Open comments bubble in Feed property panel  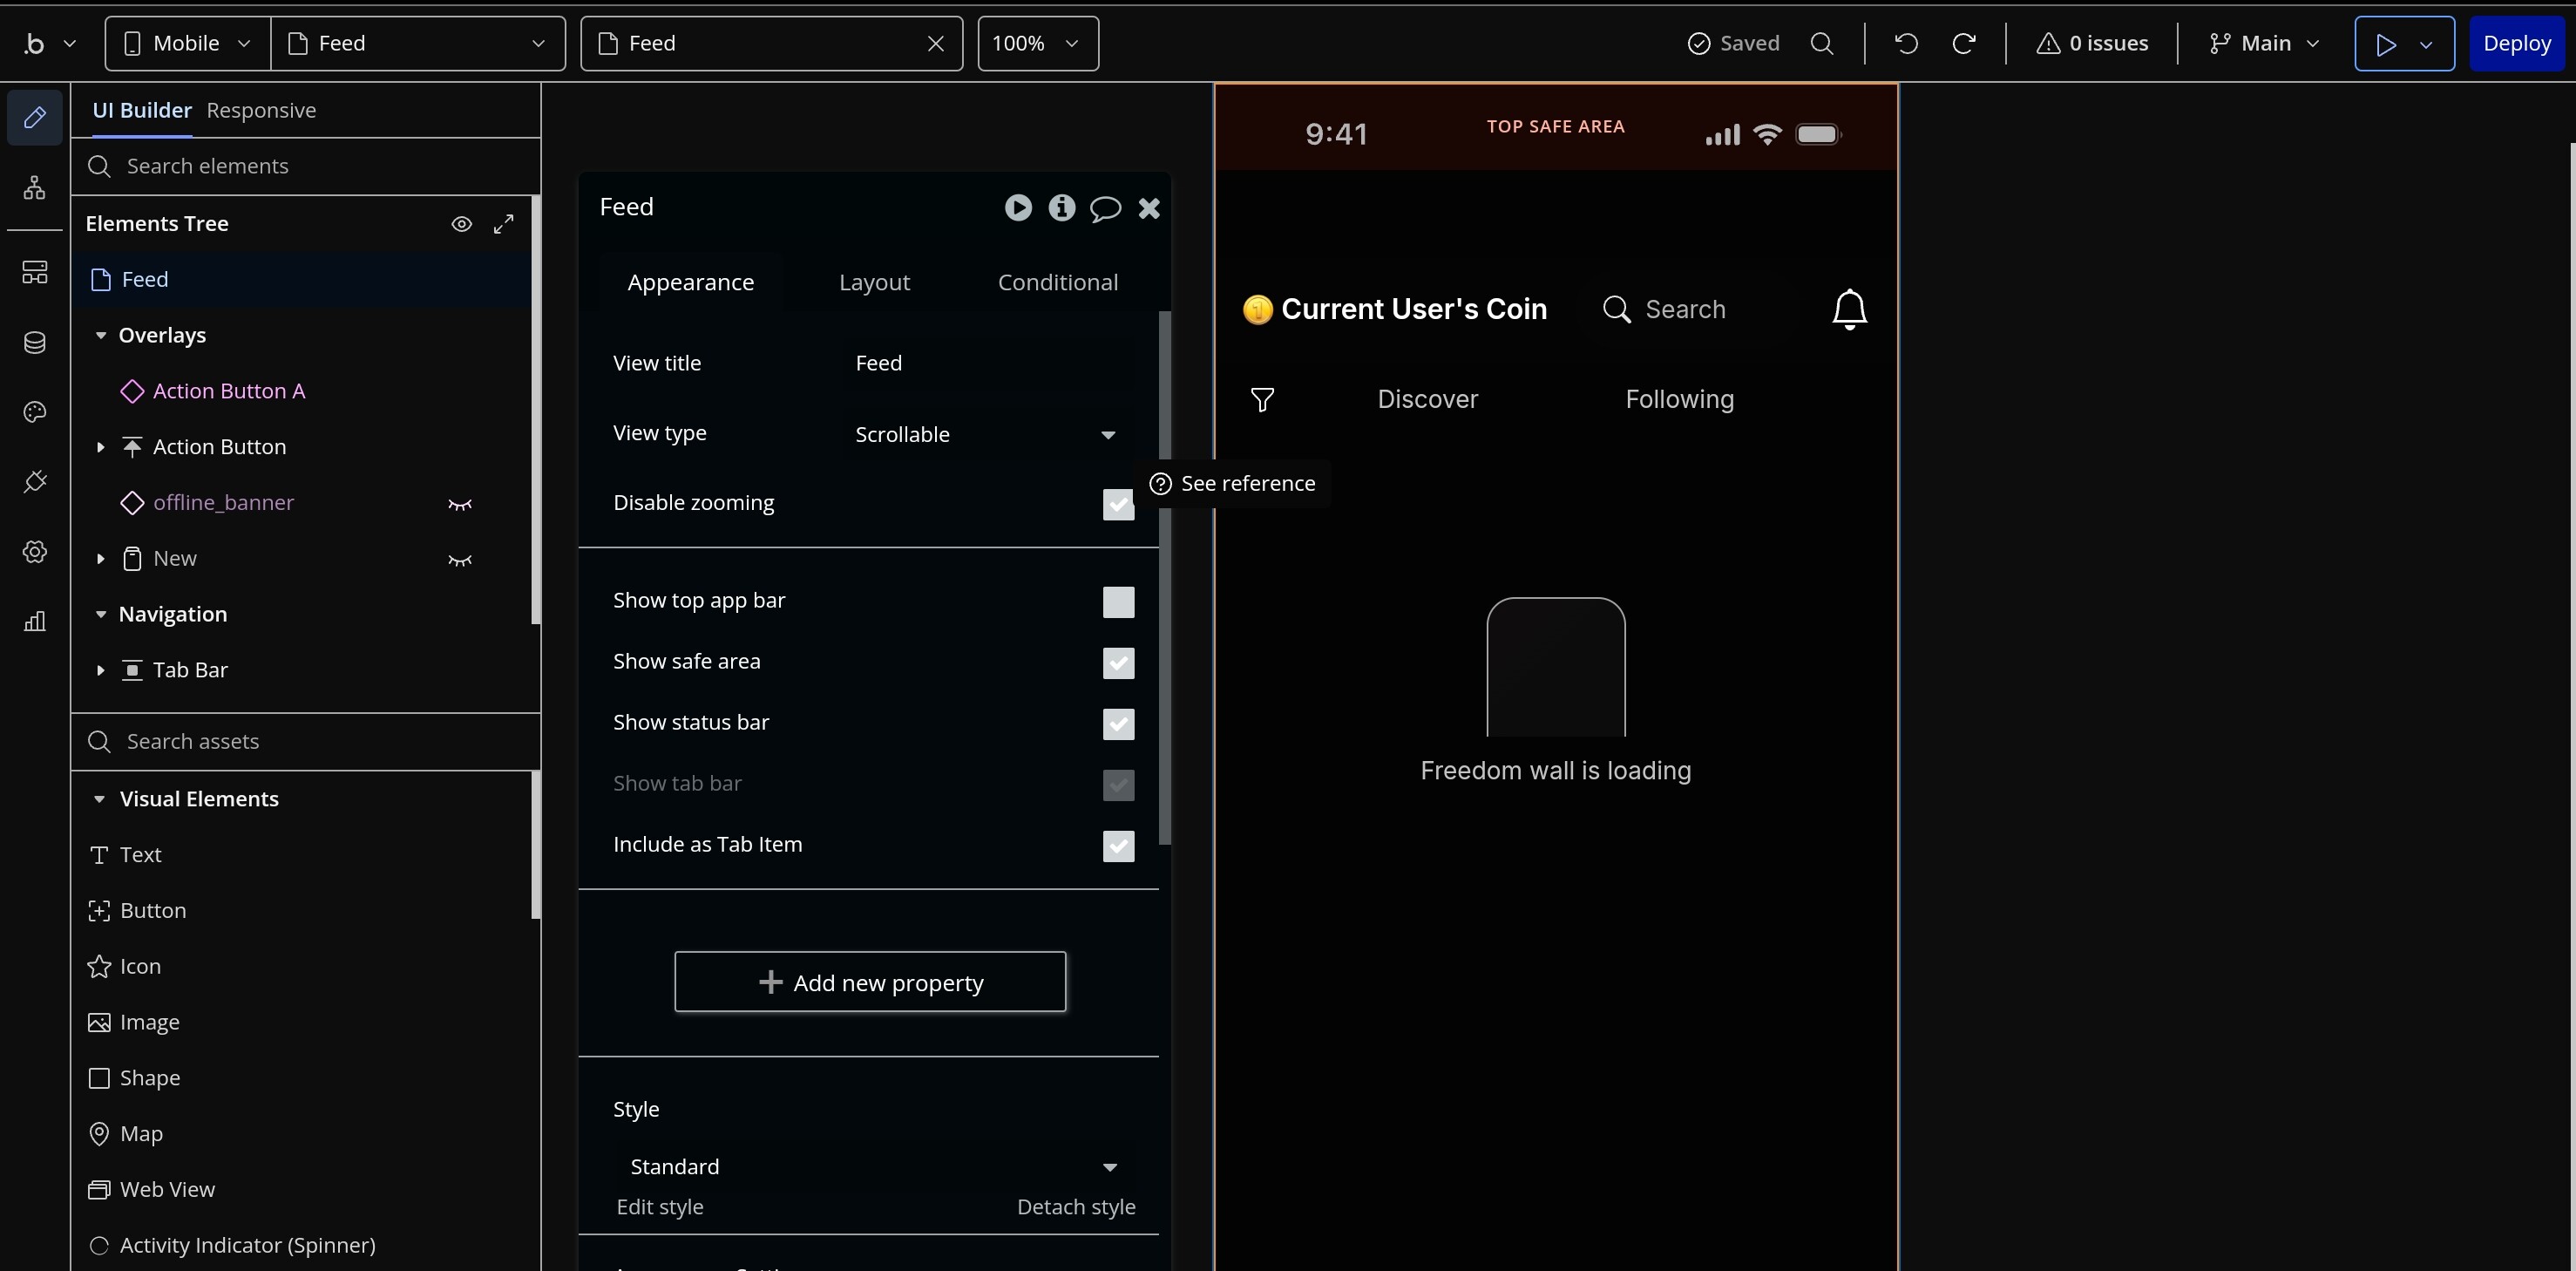click(x=1104, y=208)
